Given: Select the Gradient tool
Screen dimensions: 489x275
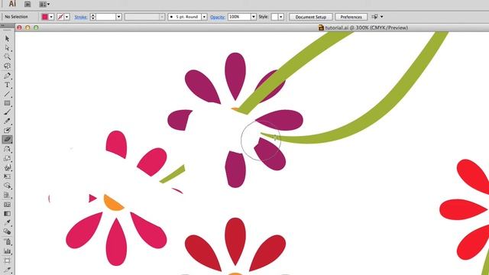Looking at the screenshot, I should coord(7,214).
